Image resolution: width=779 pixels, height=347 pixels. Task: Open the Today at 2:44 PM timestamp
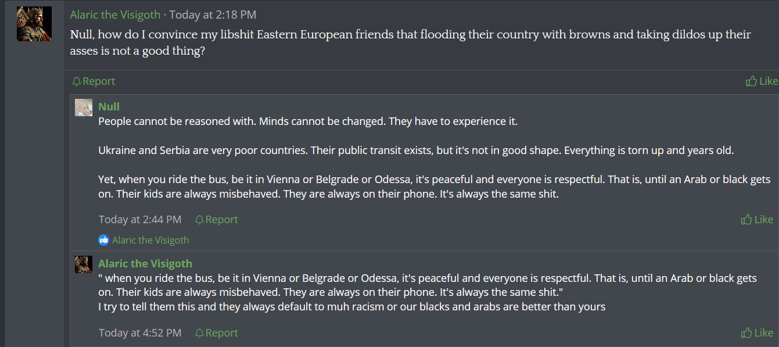pos(140,220)
